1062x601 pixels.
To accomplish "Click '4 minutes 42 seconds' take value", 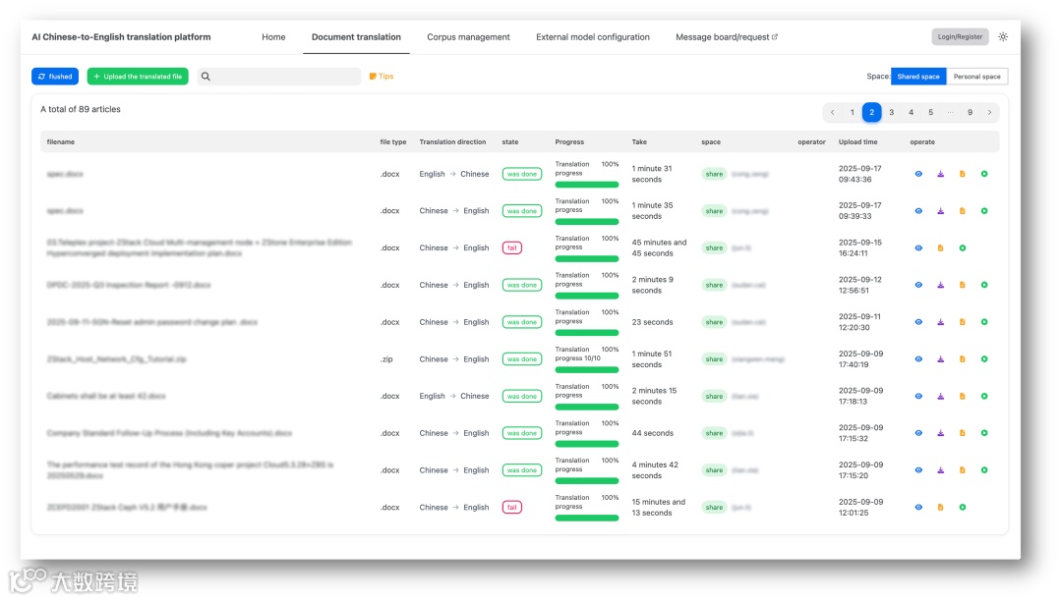I will tap(655, 469).
